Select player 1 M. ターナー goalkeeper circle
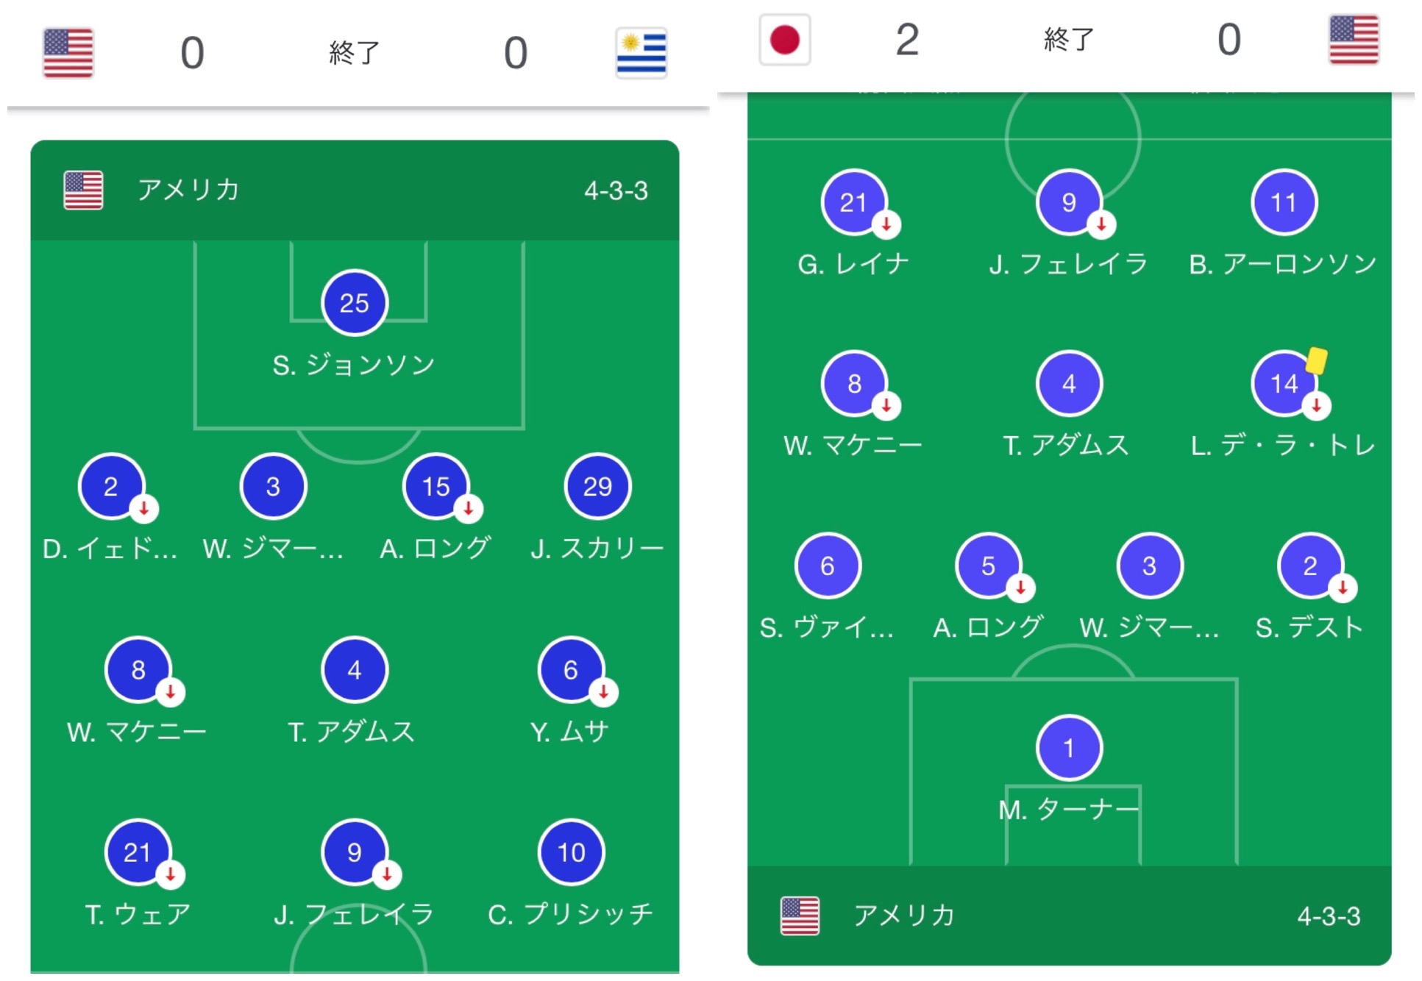 click(1068, 748)
